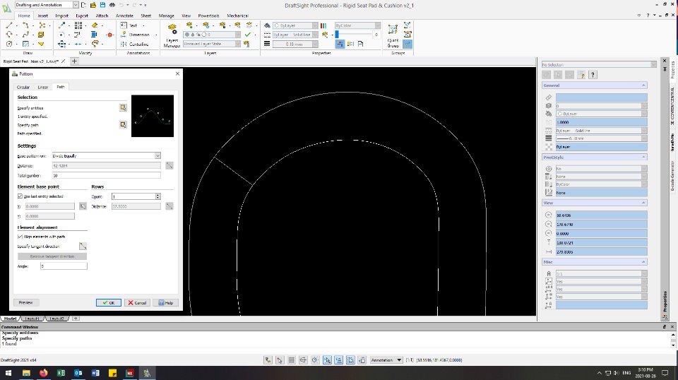Collapse the General section in Properties

coord(643,85)
